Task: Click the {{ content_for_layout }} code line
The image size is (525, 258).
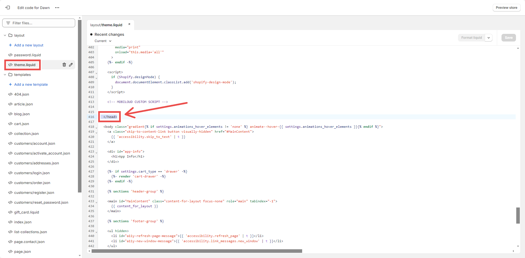Action: click(x=135, y=206)
